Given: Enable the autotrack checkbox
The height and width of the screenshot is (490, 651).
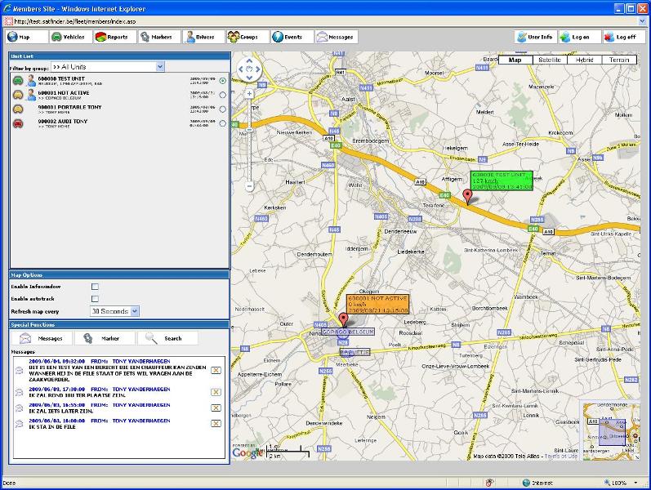Looking at the screenshot, I should click(x=95, y=299).
